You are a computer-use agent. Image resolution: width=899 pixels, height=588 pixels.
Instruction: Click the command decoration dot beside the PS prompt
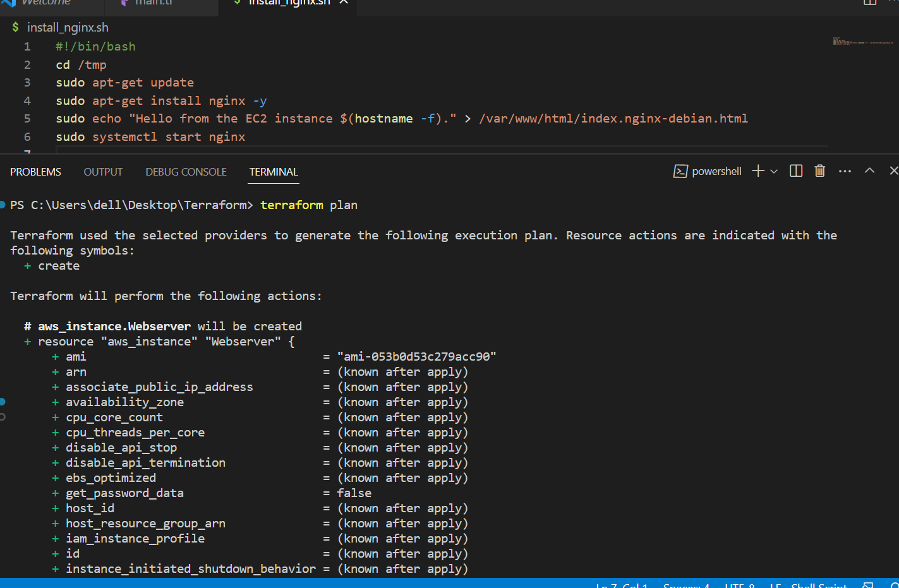(3, 205)
